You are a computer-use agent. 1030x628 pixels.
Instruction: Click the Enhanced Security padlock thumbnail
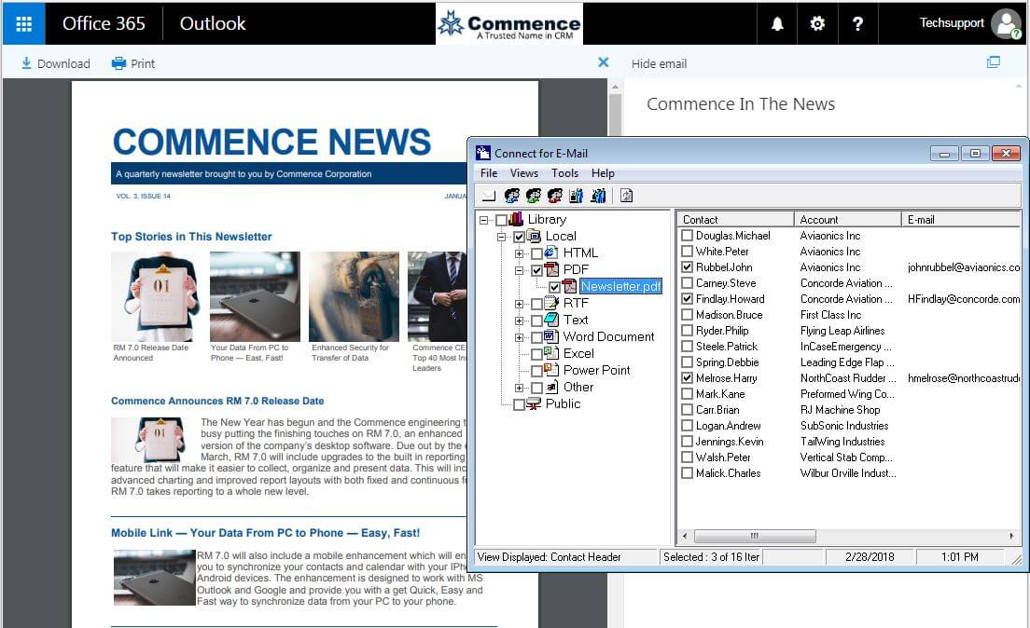[355, 296]
